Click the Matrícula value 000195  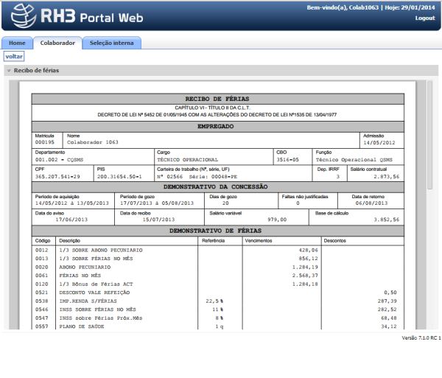[x=45, y=142]
